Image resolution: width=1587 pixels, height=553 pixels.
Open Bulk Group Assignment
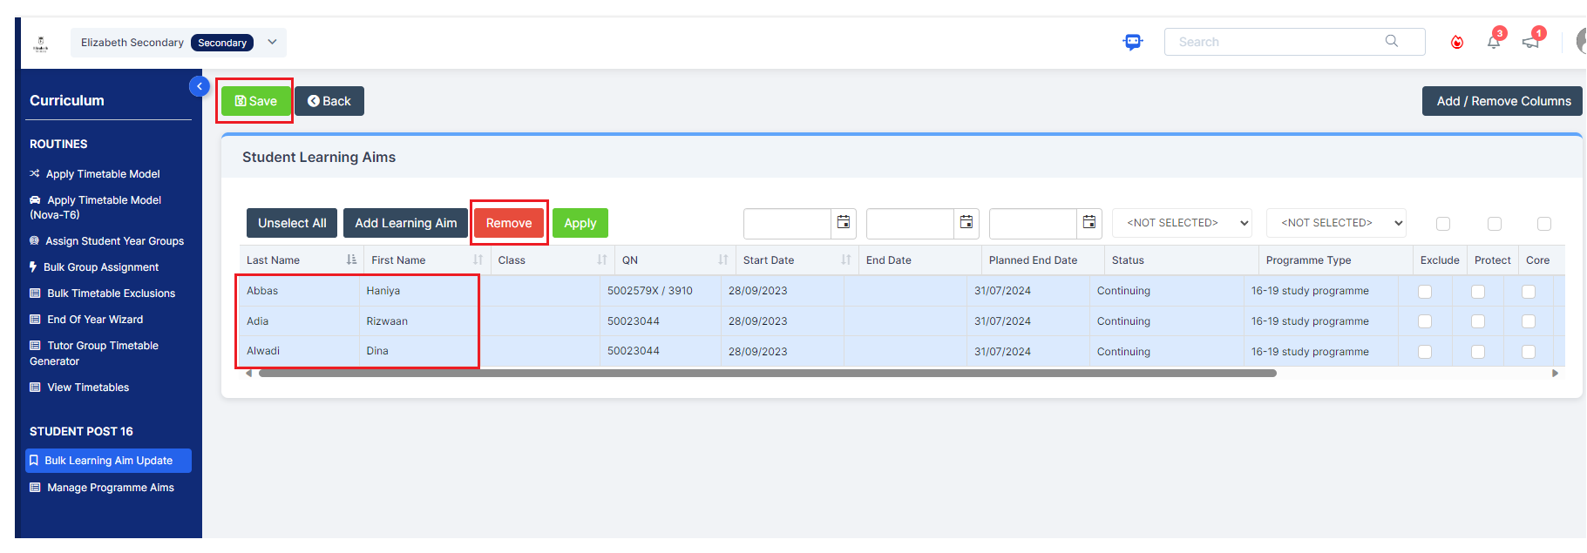[94, 267]
